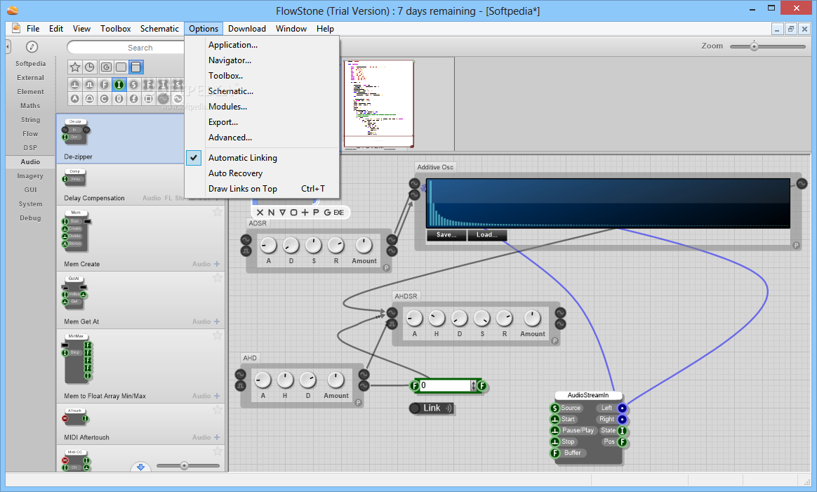Switch to the DSP toolbox category
The image size is (817, 492).
click(x=30, y=148)
